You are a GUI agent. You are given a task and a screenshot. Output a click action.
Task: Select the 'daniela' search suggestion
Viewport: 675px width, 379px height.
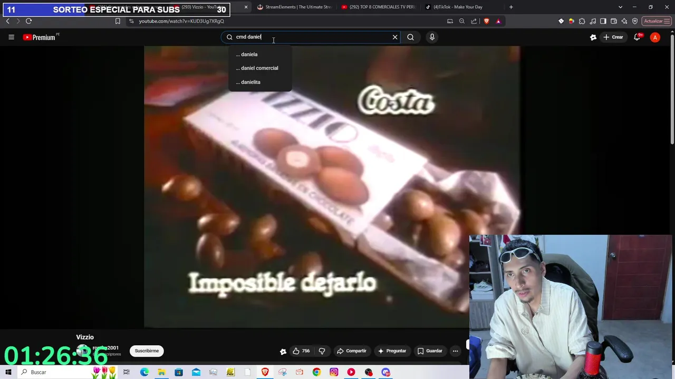(260, 54)
